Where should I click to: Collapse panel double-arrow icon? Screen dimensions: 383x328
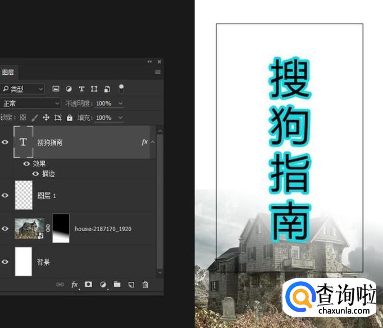150,61
